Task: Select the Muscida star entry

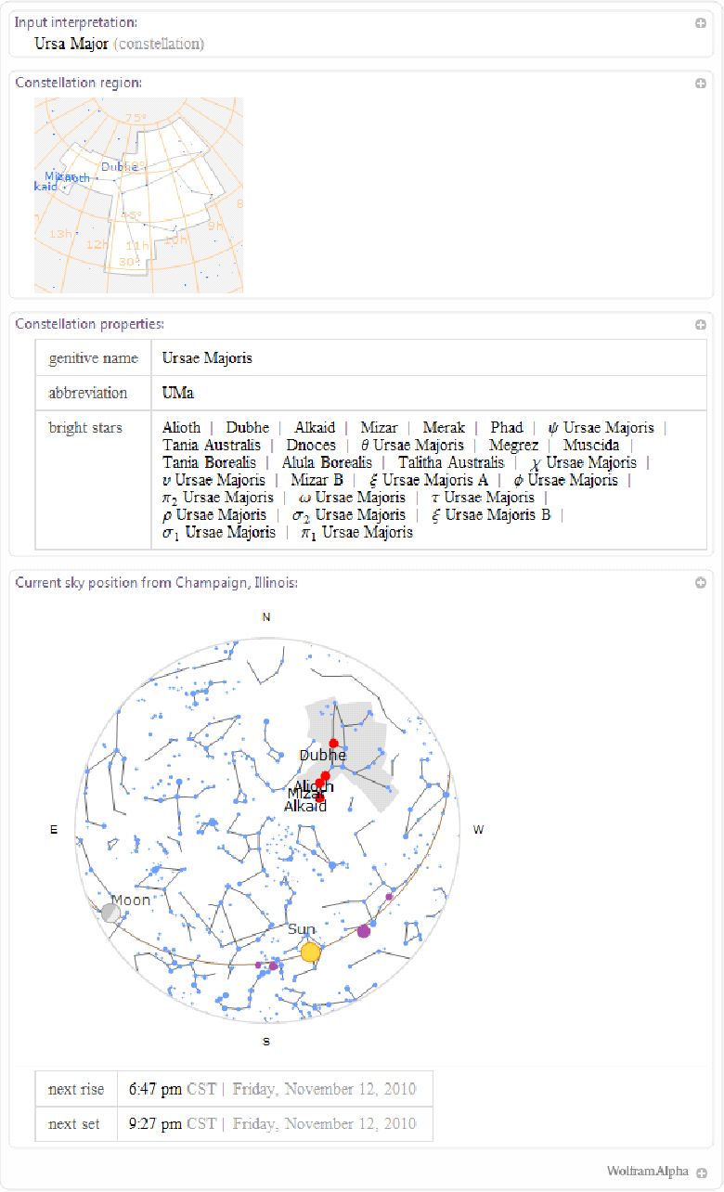Action: [x=591, y=446]
